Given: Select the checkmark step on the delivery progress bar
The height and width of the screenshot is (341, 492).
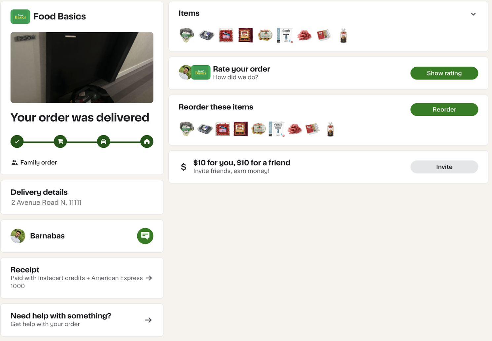Looking at the screenshot, I should click(17, 141).
